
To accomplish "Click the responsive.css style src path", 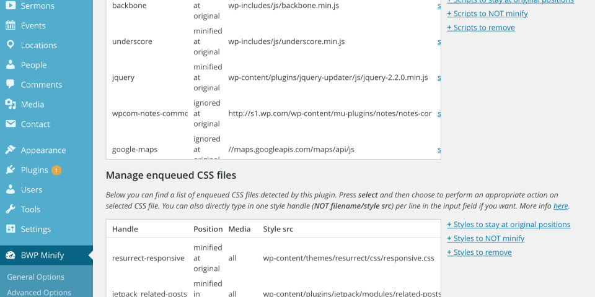I will pyautogui.click(x=348, y=258).
